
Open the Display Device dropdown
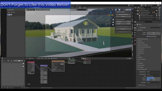click(x=154, y=72)
